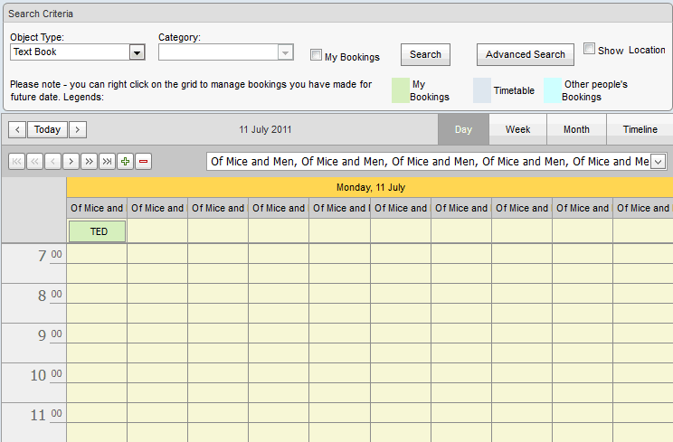Switch to Timeline view tab
This screenshot has height=442, width=673.
[640, 129]
